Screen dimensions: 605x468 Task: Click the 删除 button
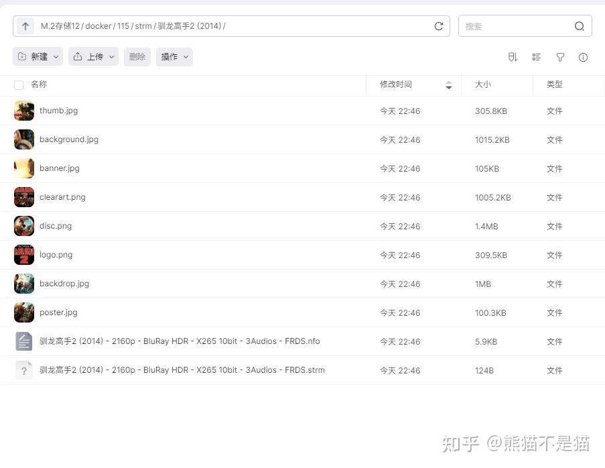[137, 57]
